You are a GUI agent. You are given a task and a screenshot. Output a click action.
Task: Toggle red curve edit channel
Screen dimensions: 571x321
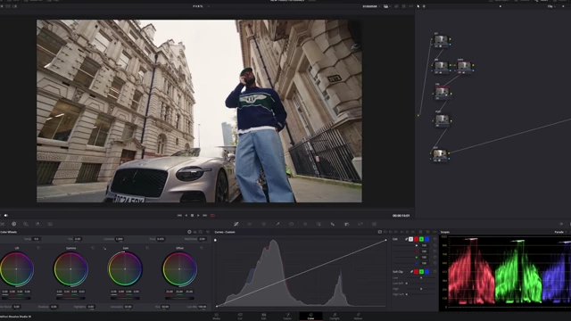(417, 239)
